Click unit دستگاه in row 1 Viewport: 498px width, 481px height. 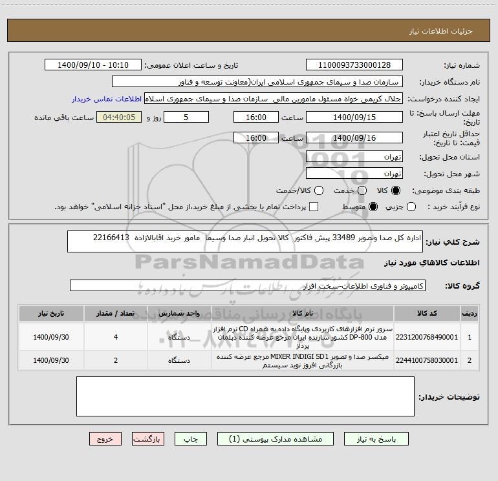pyautogui.click(x=179, y=337)
